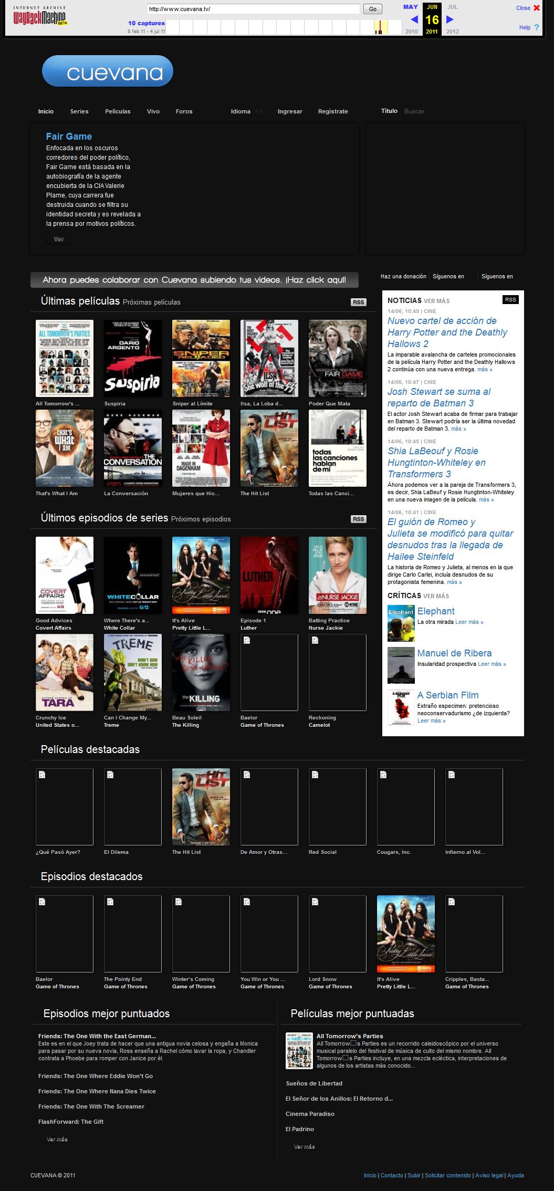Read the Harry Potter Deathly Hallows 2 news headline
Image resolution: width=554 pixels, height=1191 pixels.
[447, 332]
